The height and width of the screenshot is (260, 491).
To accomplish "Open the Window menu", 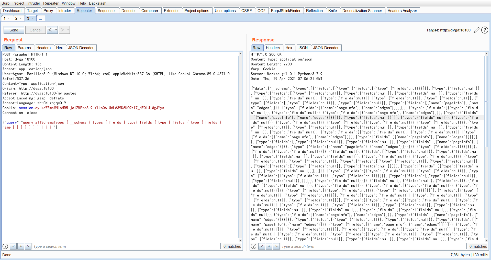I will (69, 3).
